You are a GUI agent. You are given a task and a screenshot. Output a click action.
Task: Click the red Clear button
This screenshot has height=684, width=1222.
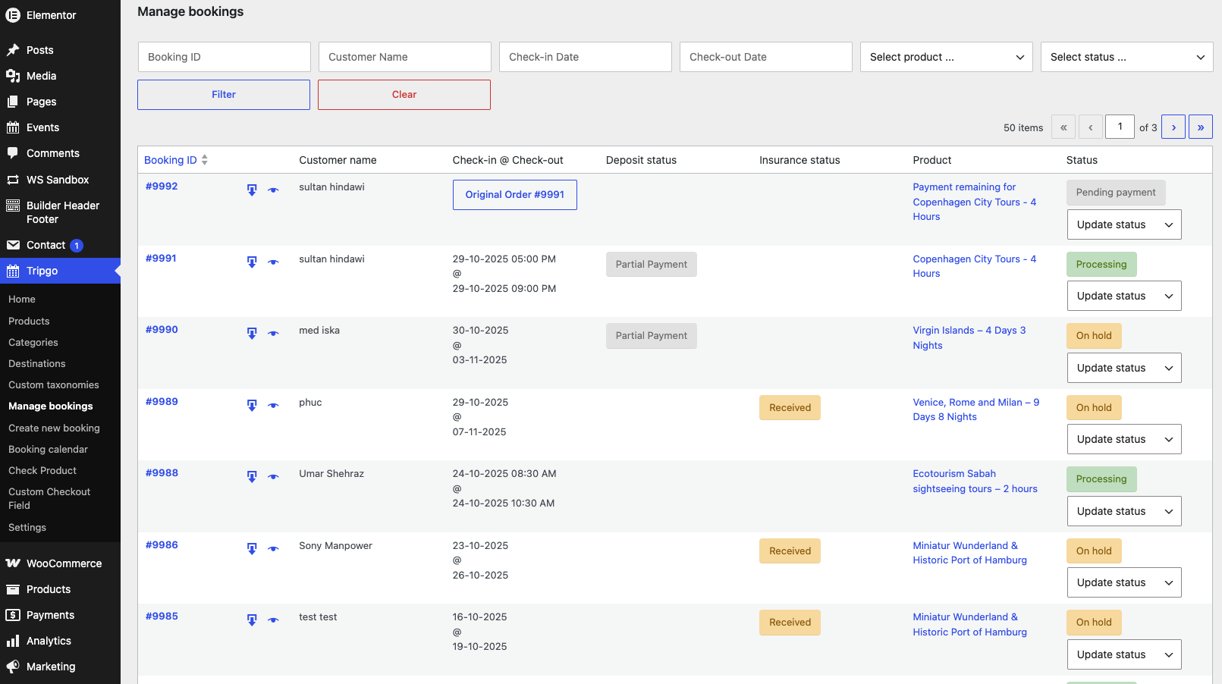point(404,95)
